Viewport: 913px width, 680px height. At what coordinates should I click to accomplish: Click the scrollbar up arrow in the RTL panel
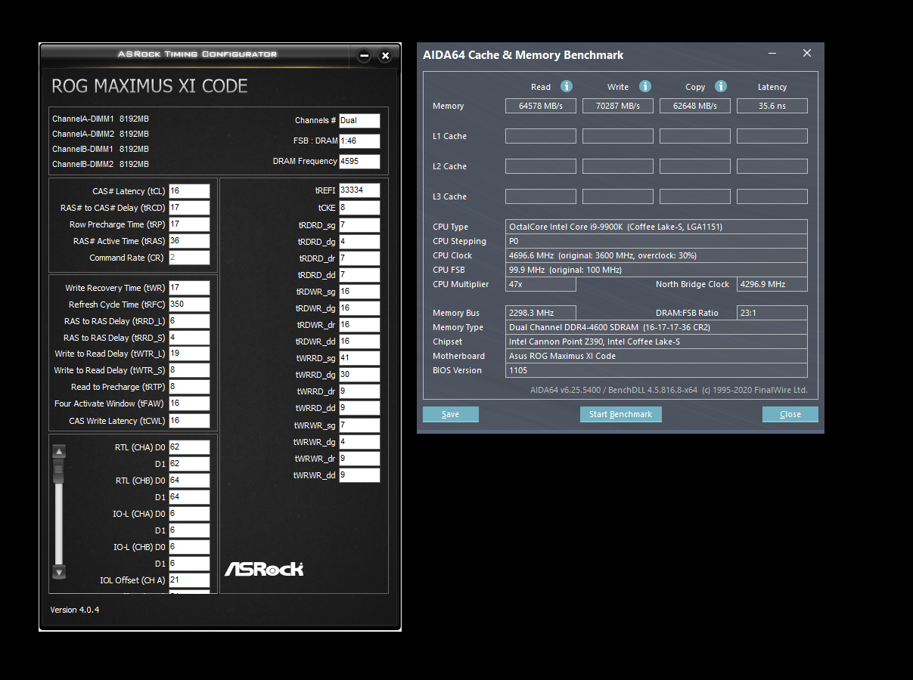59,452
